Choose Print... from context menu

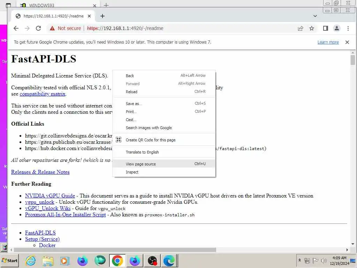(x=164, y=112)
